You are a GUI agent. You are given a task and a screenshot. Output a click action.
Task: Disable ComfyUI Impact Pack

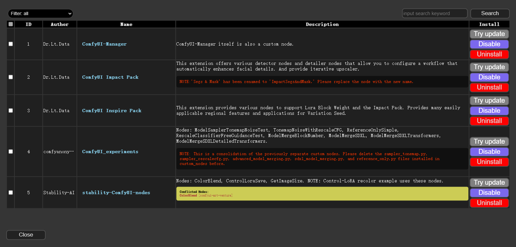pyautogui.click(x=489, y=77)
